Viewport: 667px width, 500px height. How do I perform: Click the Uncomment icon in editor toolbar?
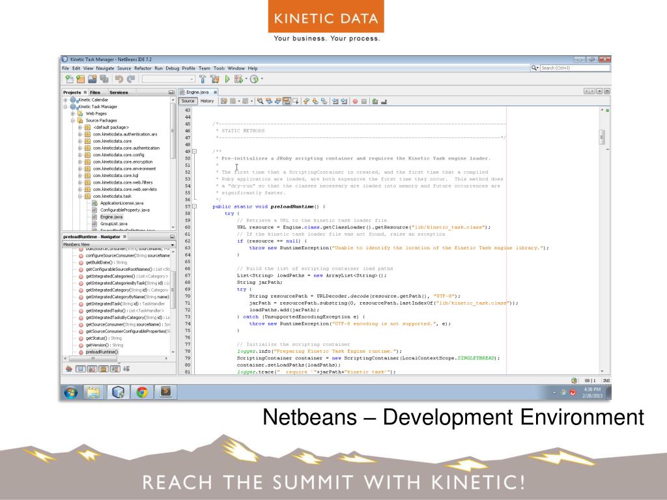coord(384,101)
